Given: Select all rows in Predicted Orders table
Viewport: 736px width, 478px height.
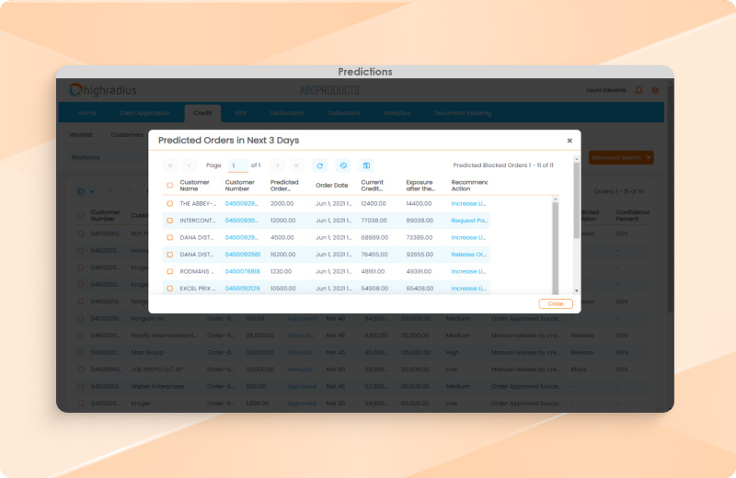Looking at the screenshot, I should point(170,186).
